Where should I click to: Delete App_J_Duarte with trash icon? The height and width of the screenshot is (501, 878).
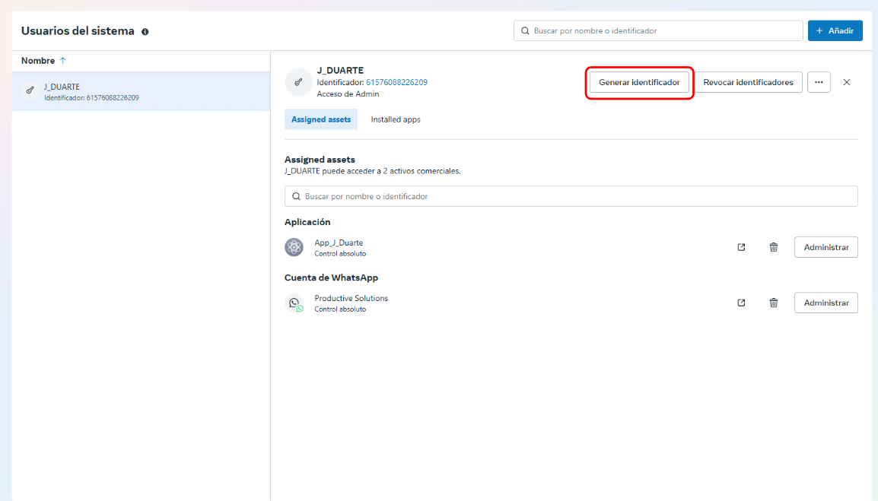(x=773, y=247)
